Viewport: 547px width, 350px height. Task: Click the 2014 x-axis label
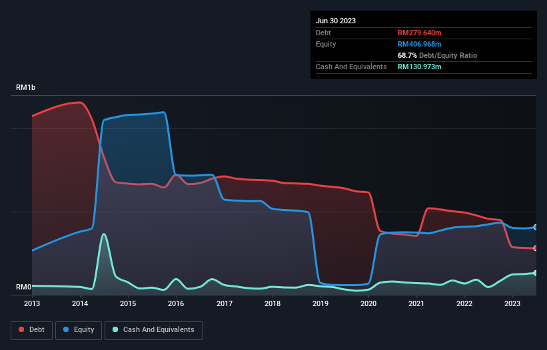point(80,303)
